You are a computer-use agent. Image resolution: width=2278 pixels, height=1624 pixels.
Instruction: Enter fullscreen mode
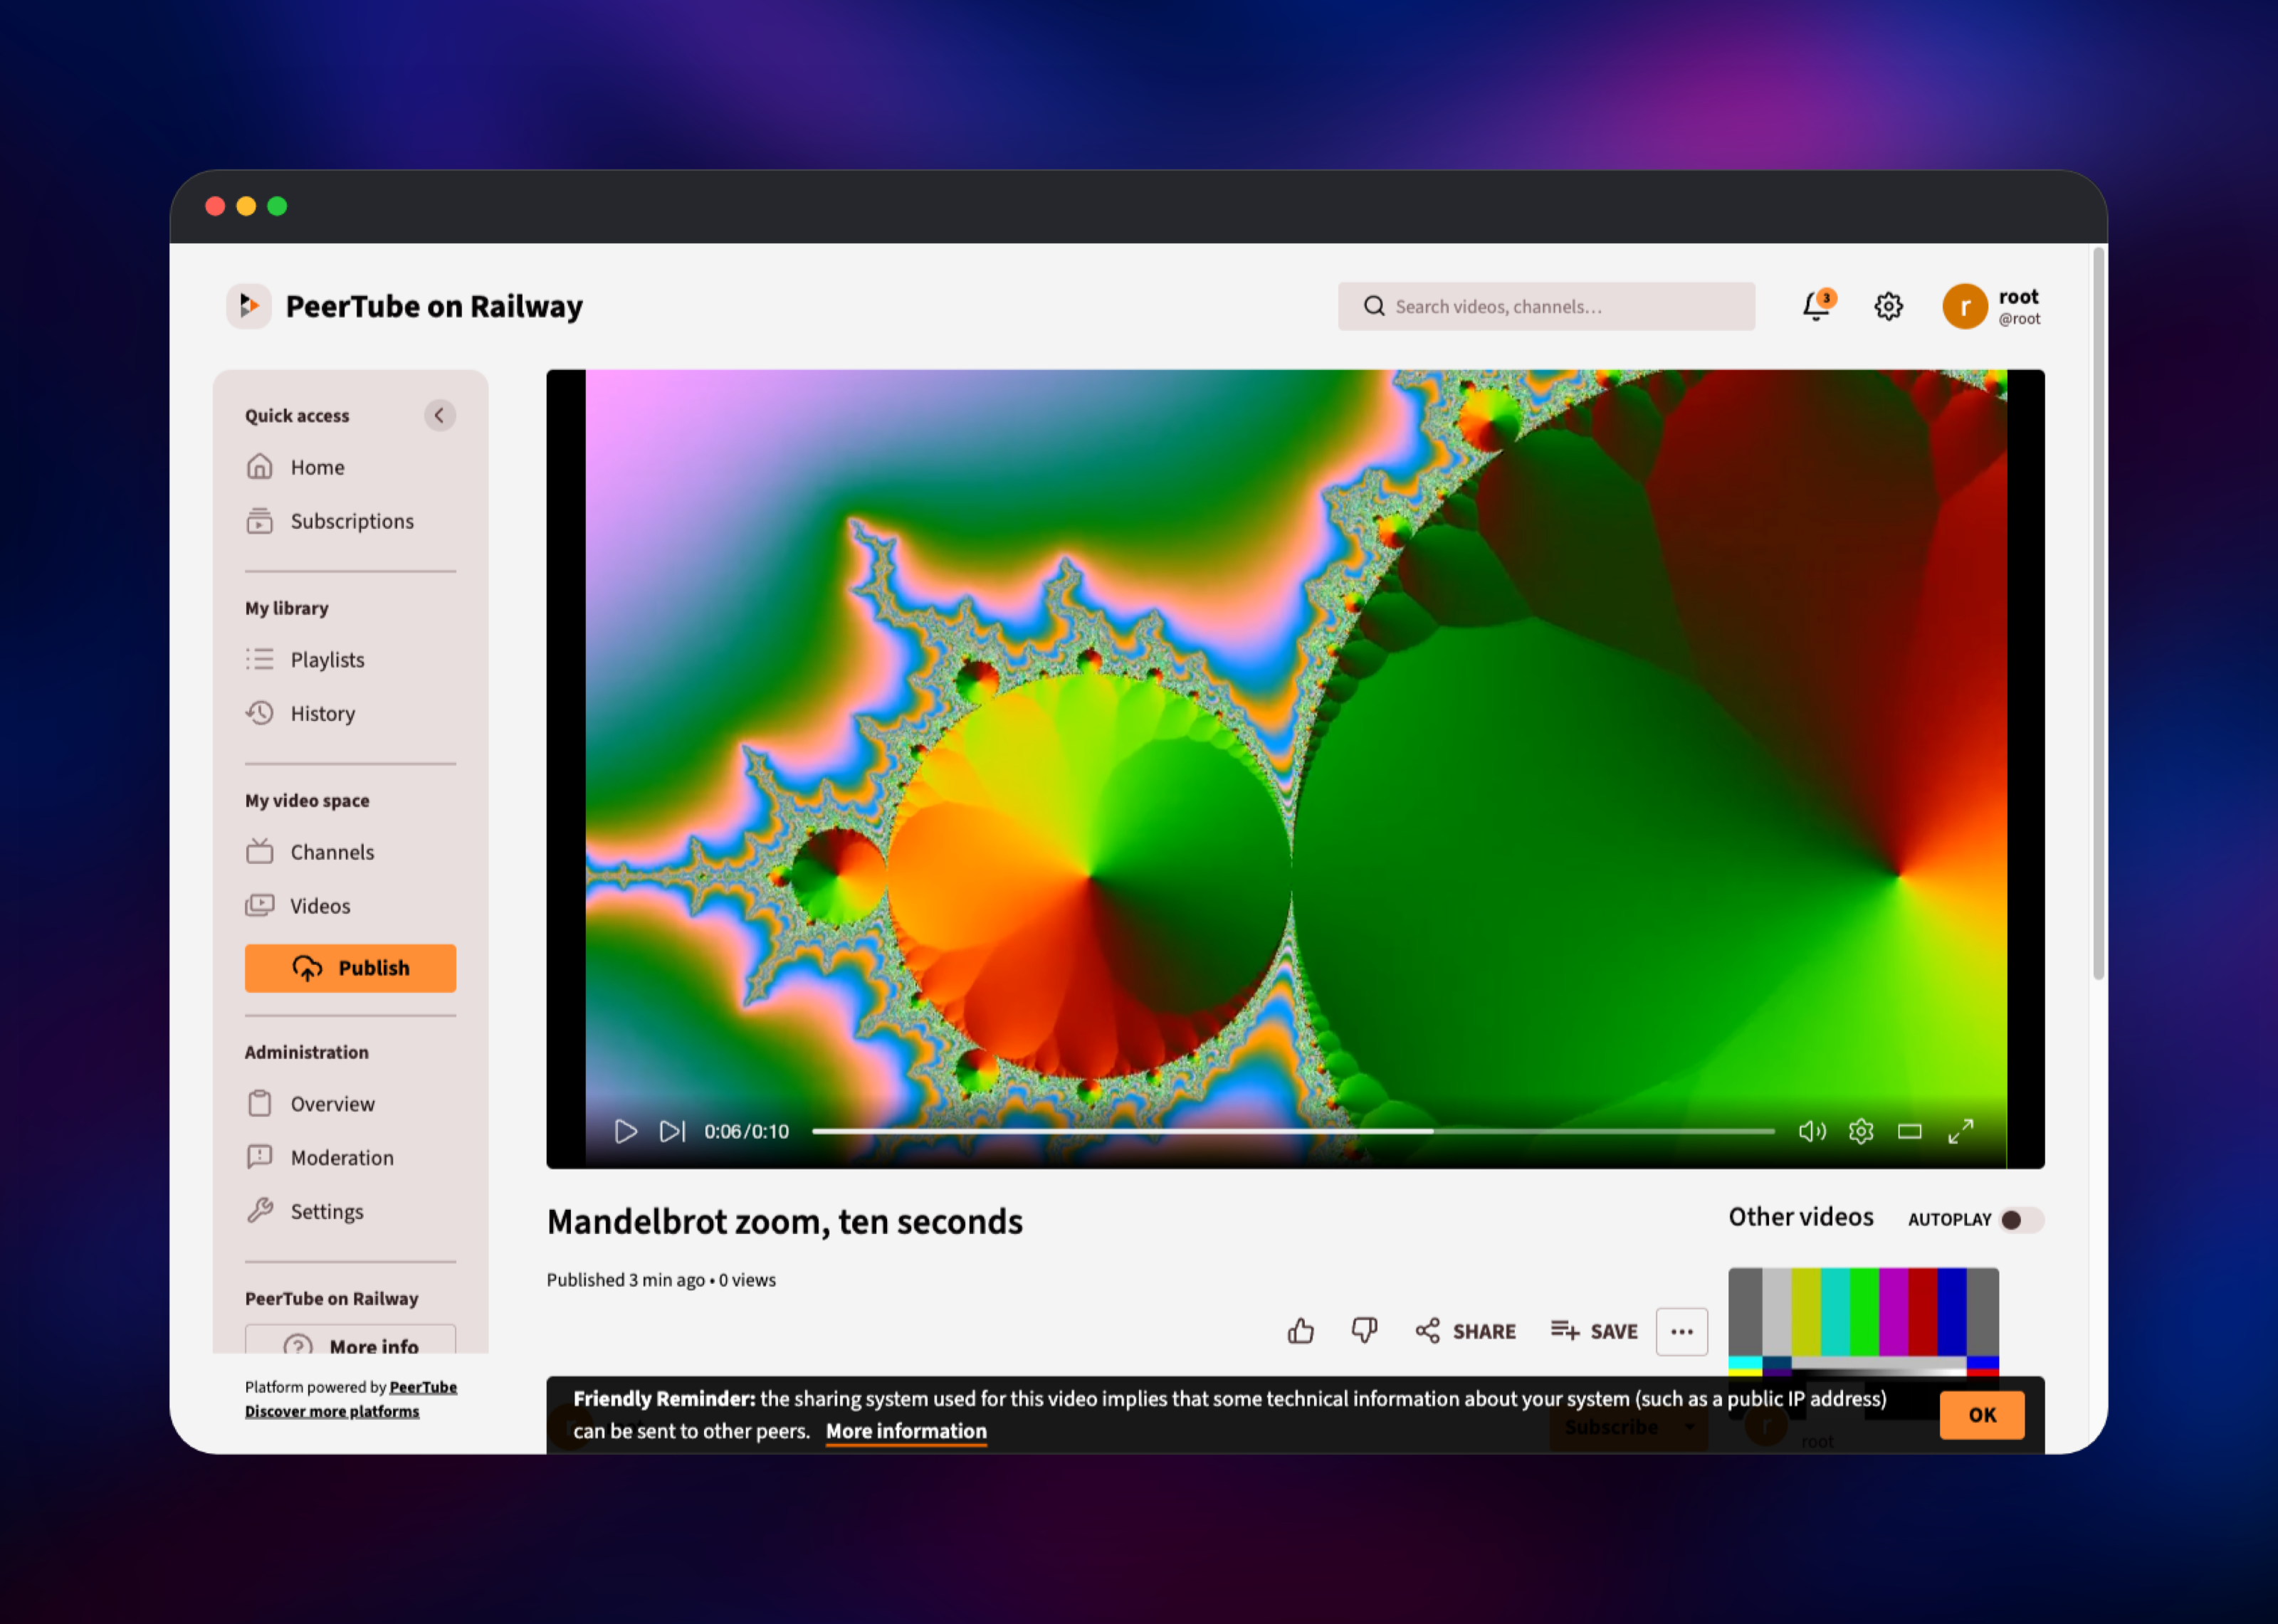click(x=1961, y=1131)
